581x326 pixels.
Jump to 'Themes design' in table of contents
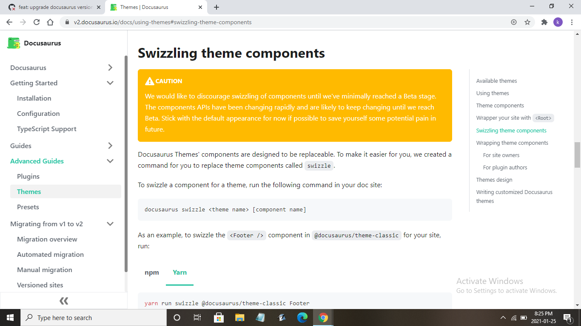[x=494, y=180]
